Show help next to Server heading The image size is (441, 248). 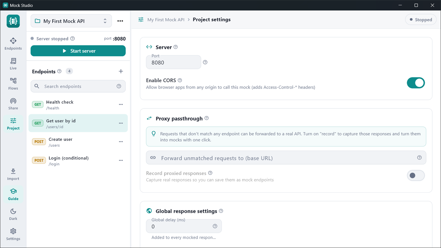(176, 47)
